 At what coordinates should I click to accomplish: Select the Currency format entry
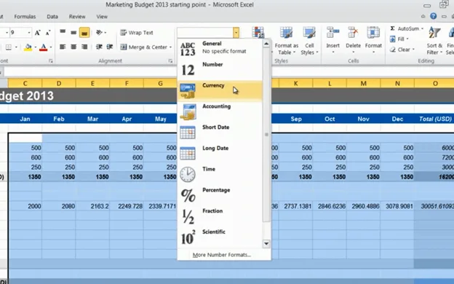(x=220, y=91)
